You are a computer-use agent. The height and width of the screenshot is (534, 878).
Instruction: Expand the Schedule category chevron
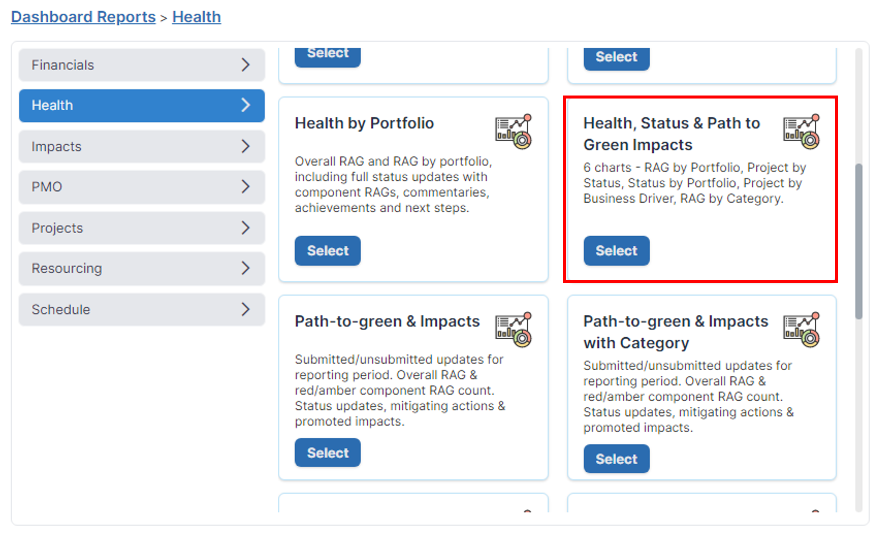245,309
